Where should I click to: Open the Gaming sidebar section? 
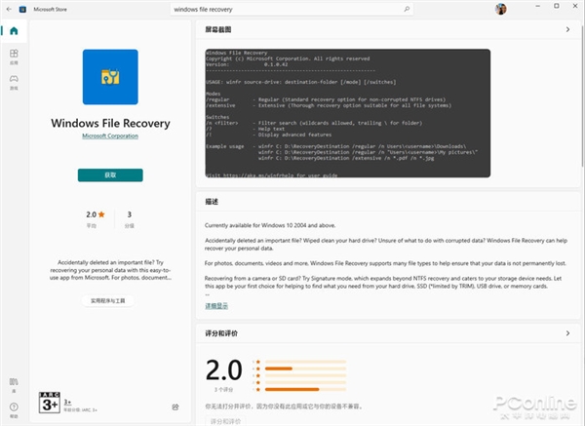coord(14,82)
